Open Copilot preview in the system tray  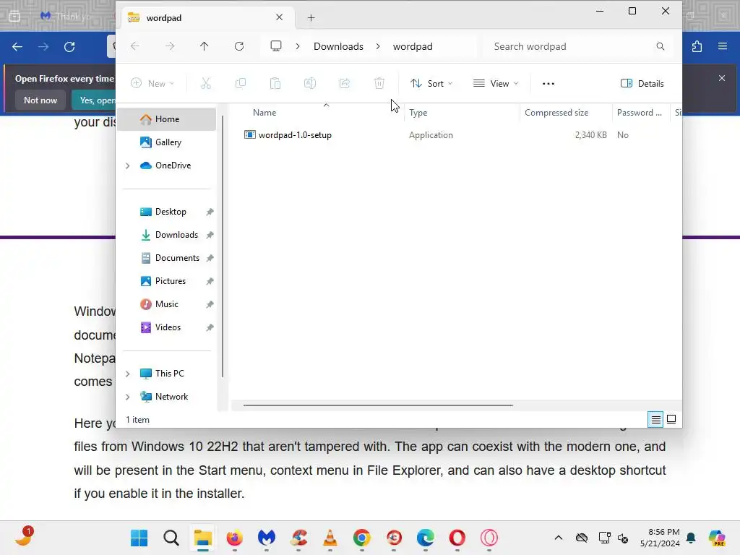pyautogui.click(x=717, y=538)
